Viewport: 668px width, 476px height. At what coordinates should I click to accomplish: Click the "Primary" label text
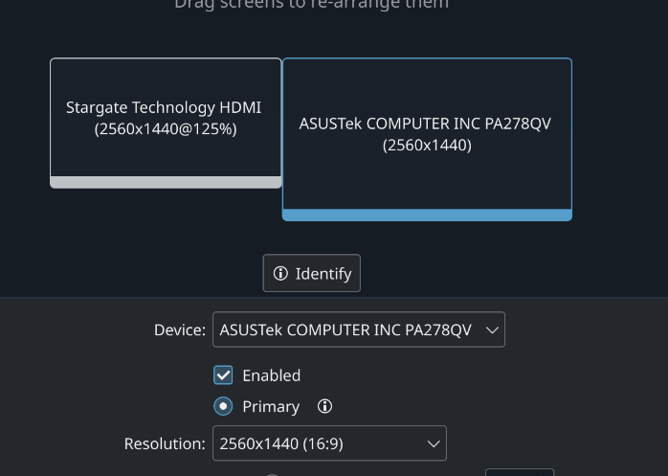pyautogui.click(x=270, y=406)
